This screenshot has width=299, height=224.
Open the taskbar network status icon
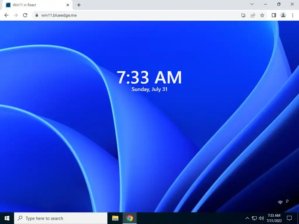254,218
